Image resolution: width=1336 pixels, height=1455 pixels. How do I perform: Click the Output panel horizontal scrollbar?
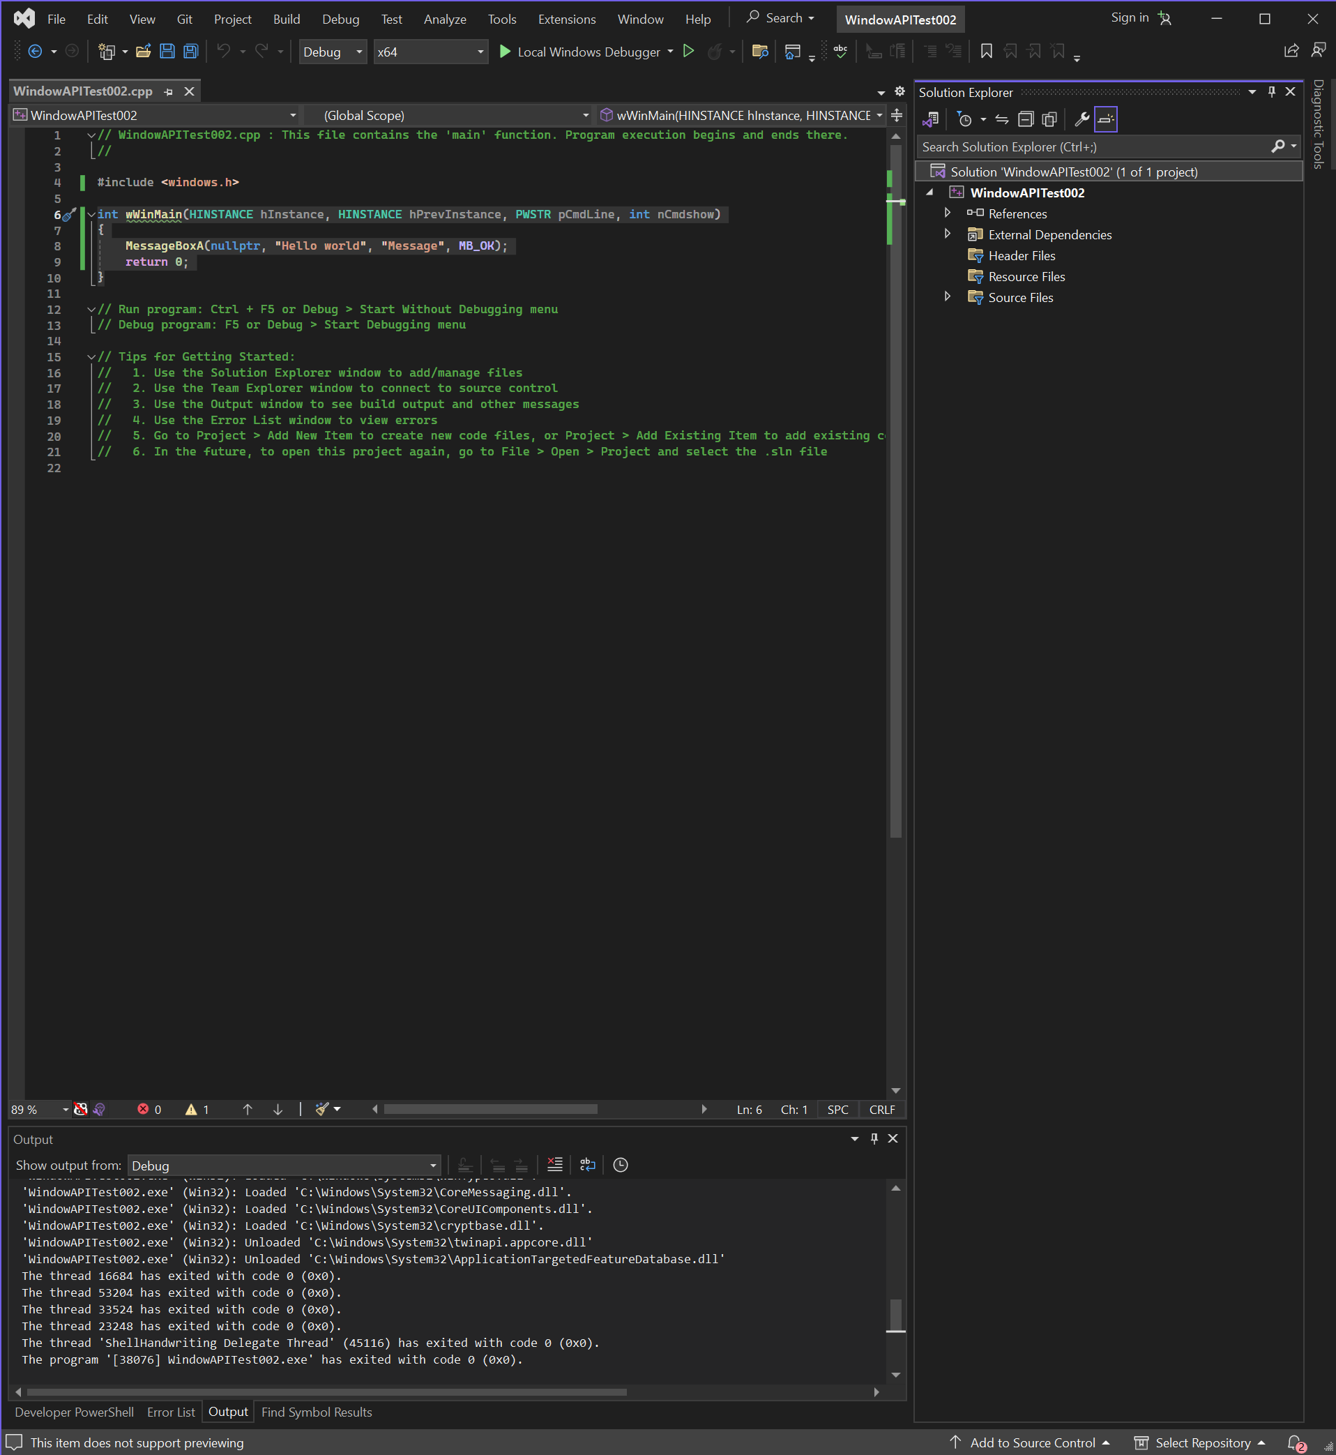point(327,1392)
